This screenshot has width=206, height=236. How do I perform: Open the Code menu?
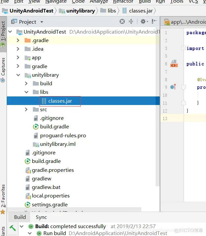click(78, 1)
